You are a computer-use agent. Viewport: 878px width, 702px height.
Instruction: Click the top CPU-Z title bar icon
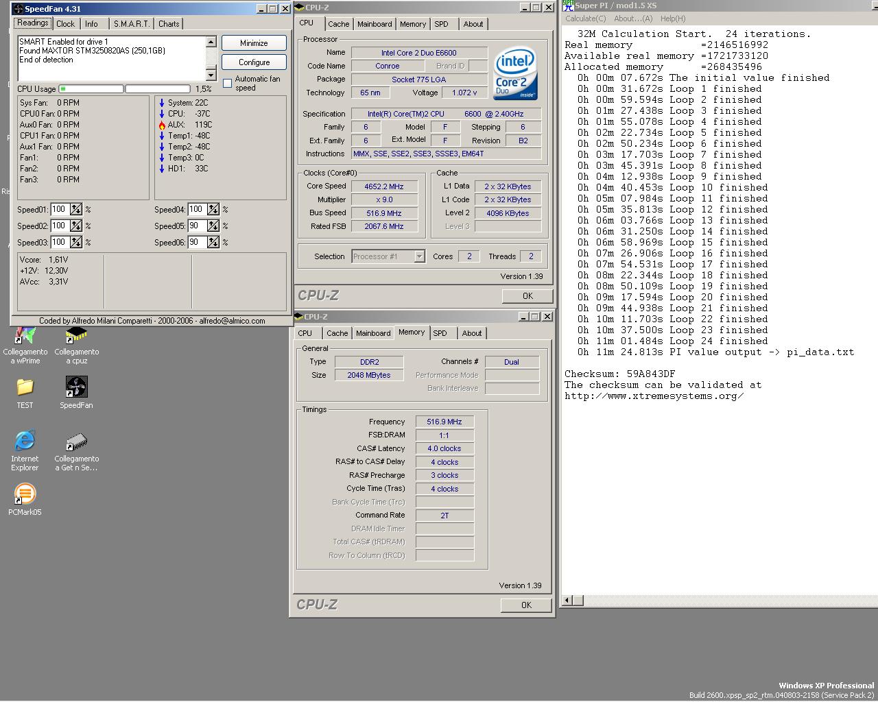tap(299, 8)
